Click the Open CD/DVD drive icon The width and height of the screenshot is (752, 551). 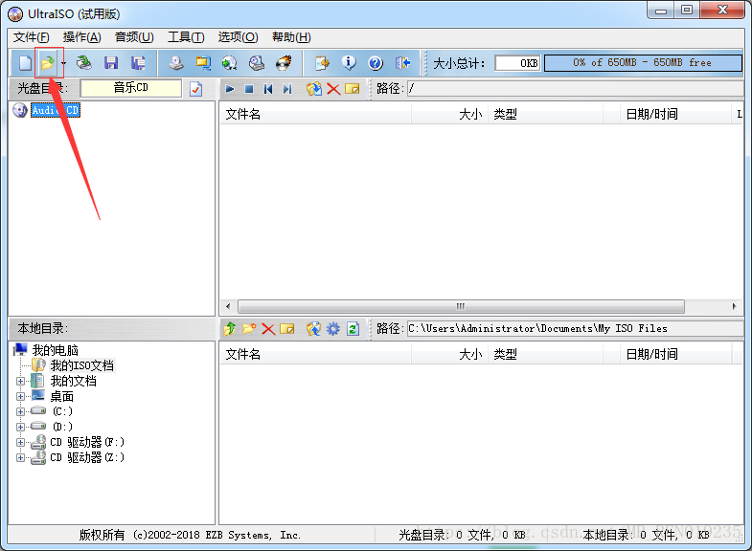tap(84, 63)
